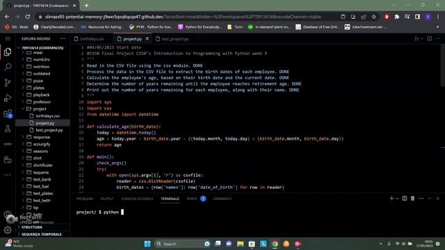Image resolution: width=445 pixels, height=250 pixels.
Task: Open the Run and Debug view
Action: (8, 98)
